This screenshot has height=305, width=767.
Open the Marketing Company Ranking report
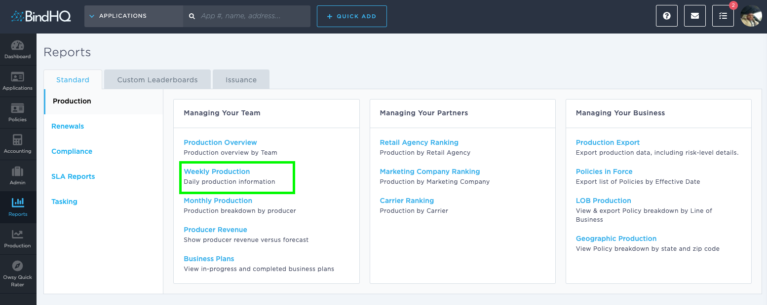(430, 171)
